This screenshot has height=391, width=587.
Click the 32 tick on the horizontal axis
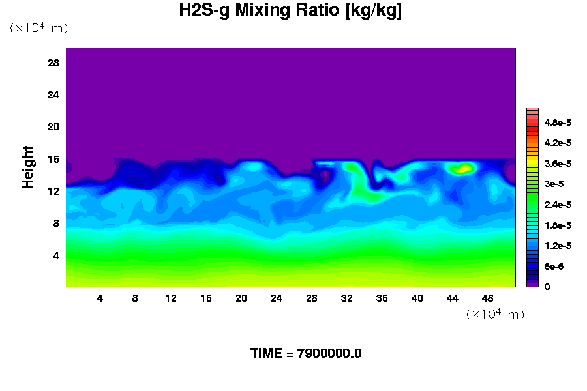(x=347, y=298)
